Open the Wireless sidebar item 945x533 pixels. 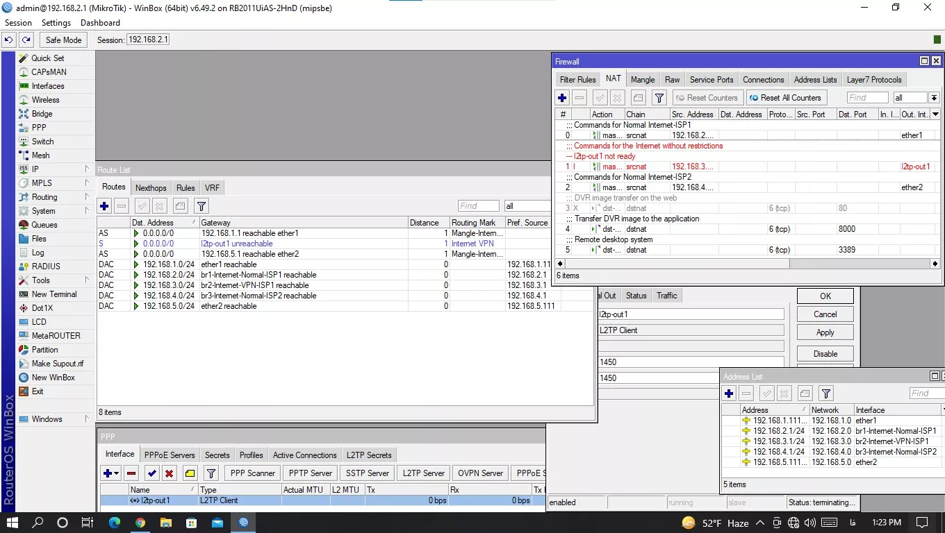[46, 100]
